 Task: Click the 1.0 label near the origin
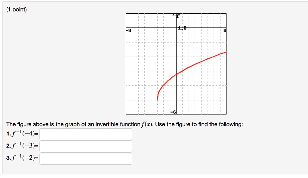[x=182, y=28]
